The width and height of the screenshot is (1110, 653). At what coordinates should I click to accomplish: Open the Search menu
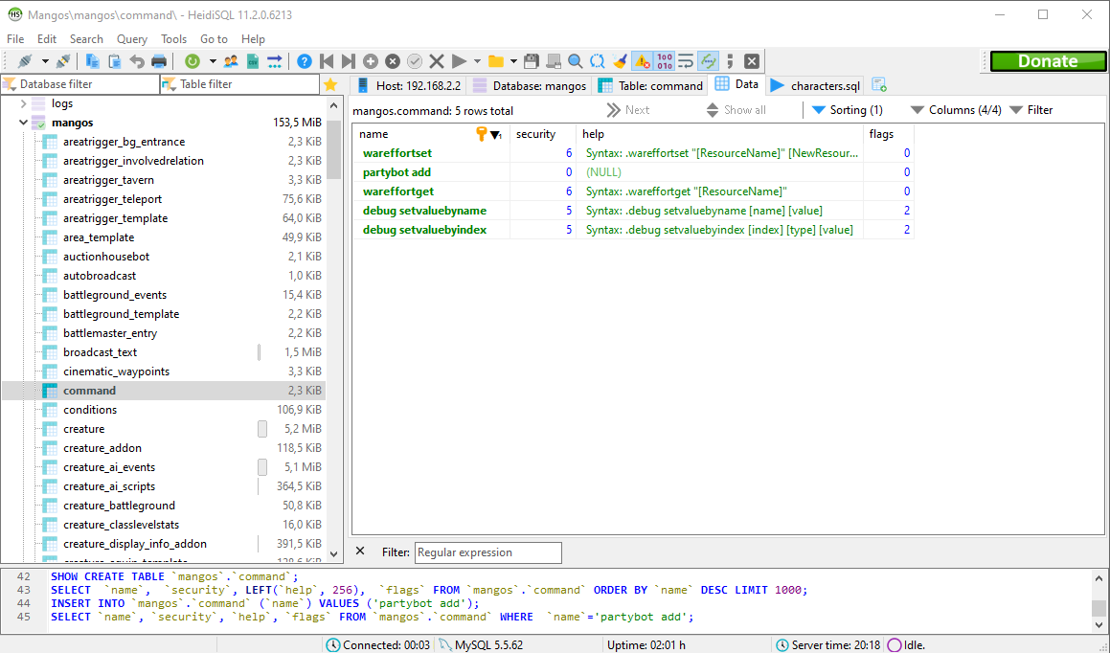(x=86, y=39)
